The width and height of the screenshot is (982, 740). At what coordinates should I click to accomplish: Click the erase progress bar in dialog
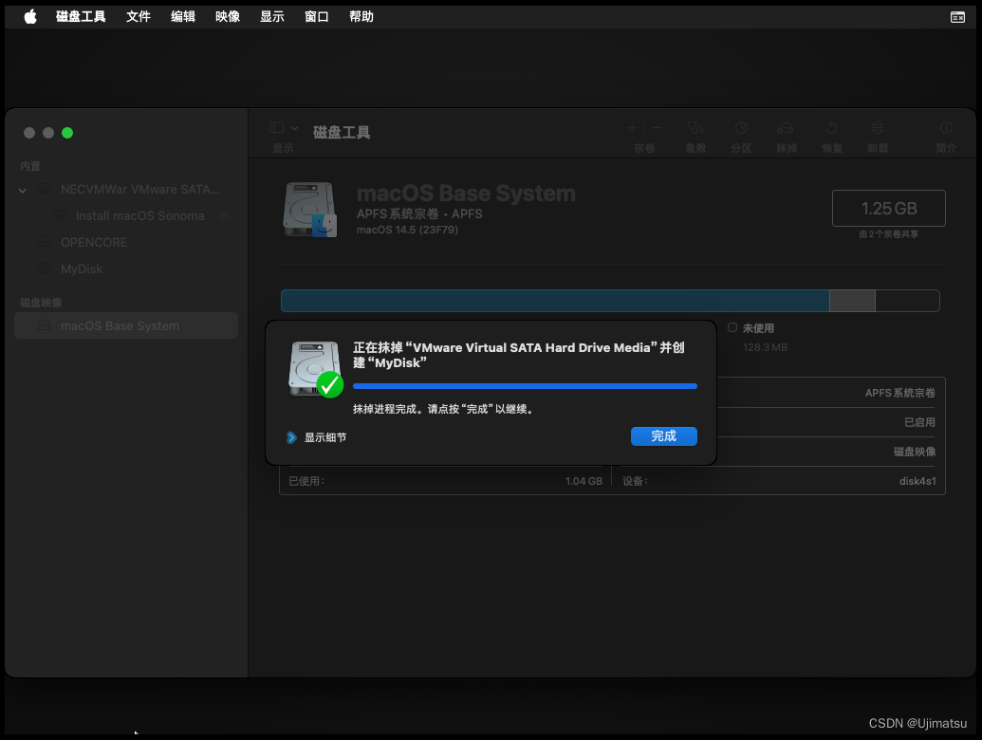(x=525, y=386)
